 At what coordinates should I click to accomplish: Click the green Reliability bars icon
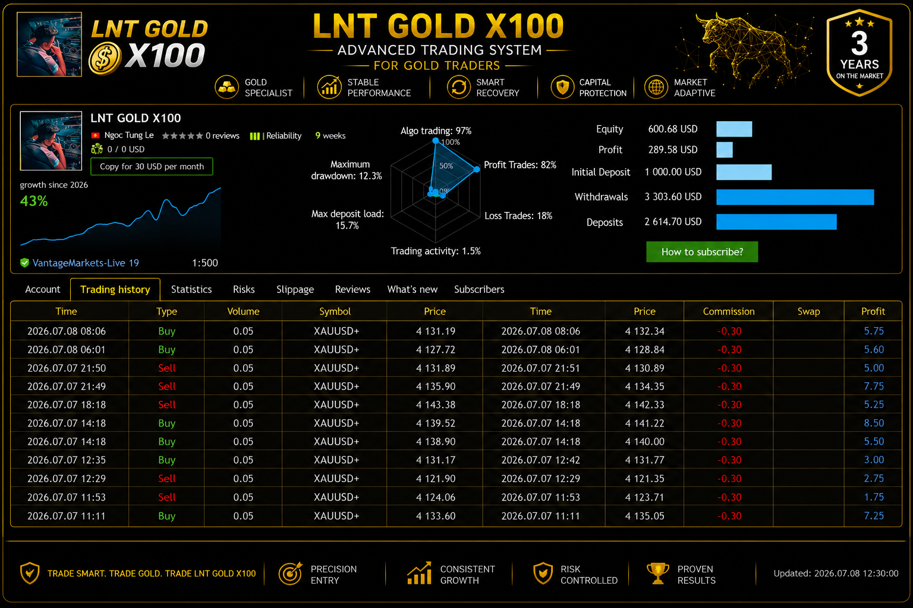(x=255, y=136)
